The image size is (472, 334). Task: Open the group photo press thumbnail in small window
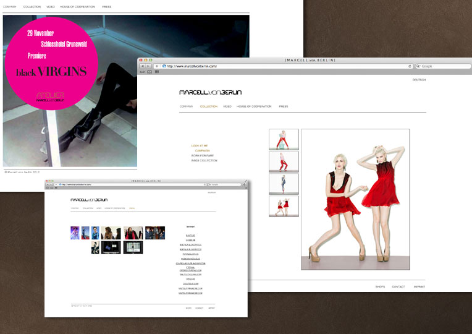(x=155, y=233)
